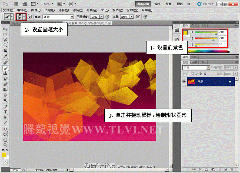240x173 pixels.
Task: Toggle tablet pressure for opacity
Action: (x=107, y=17)
